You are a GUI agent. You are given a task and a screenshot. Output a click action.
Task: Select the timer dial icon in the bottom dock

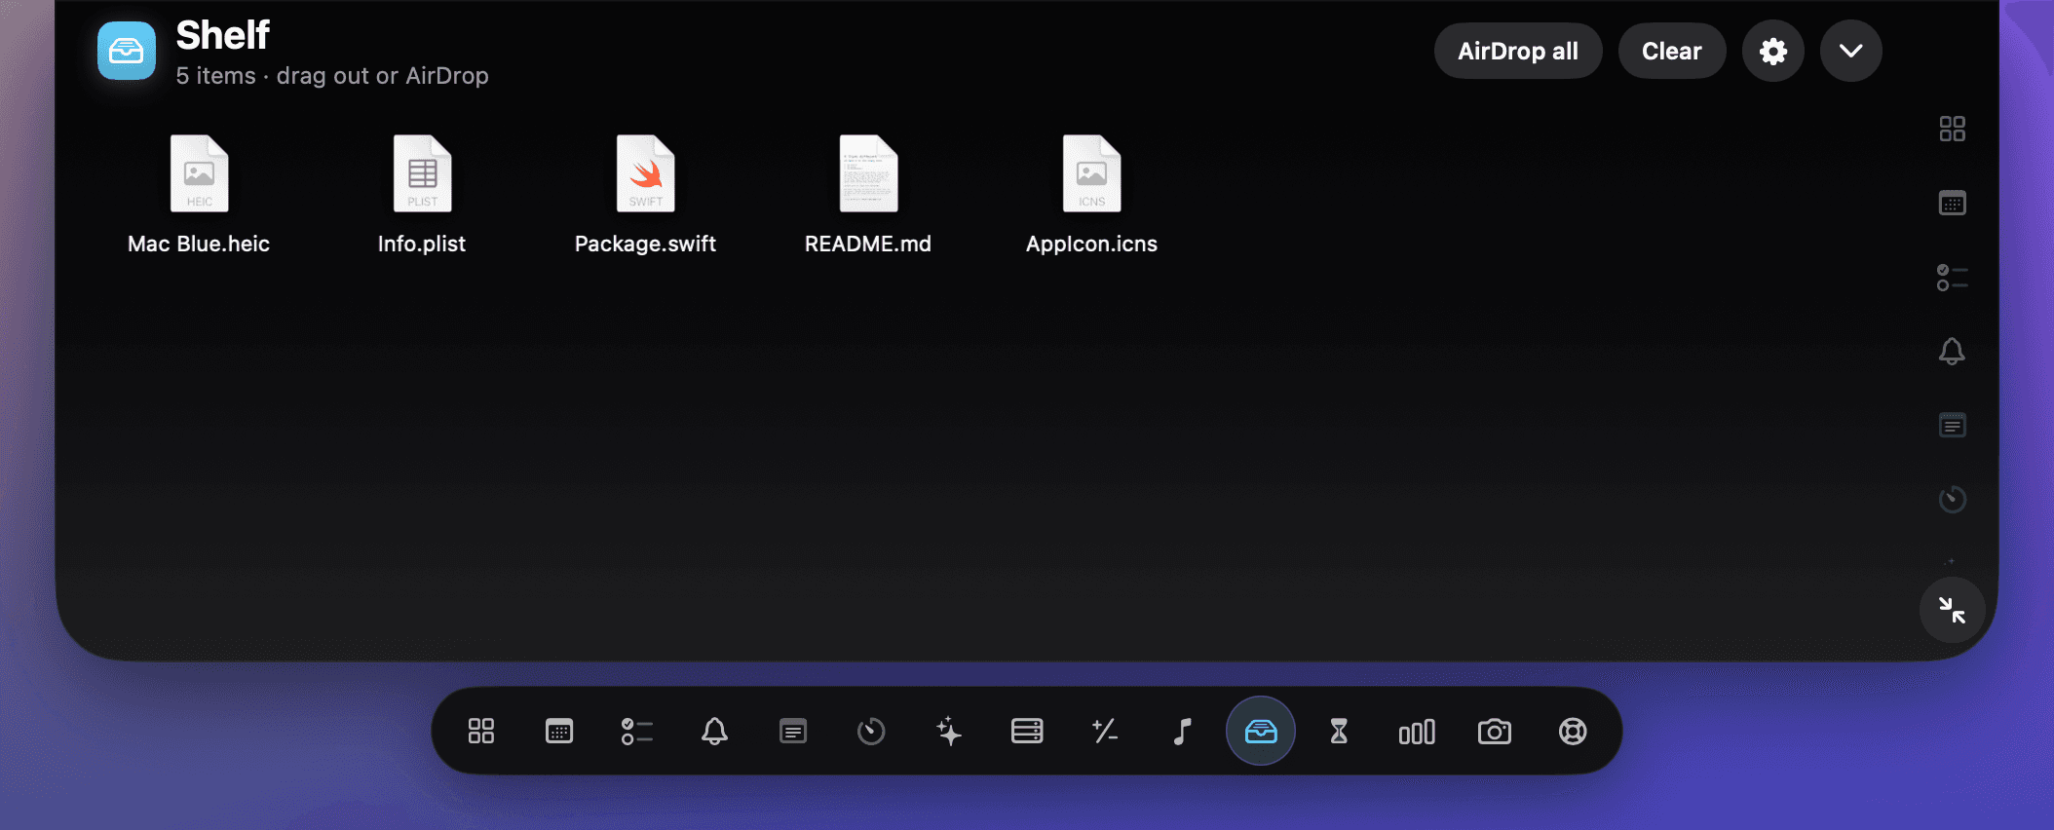click(x=871, y=732)
